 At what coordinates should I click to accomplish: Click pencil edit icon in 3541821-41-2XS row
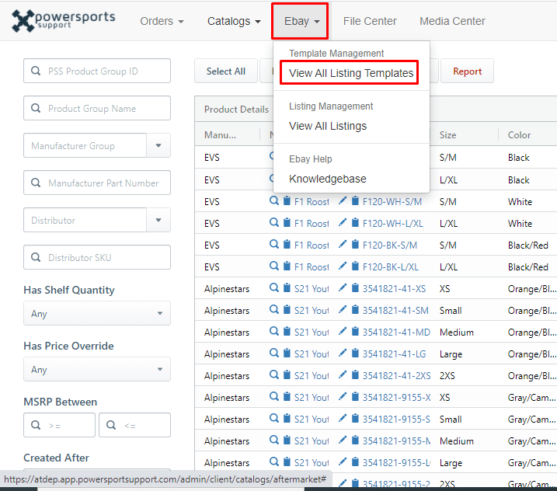[343, 374]
